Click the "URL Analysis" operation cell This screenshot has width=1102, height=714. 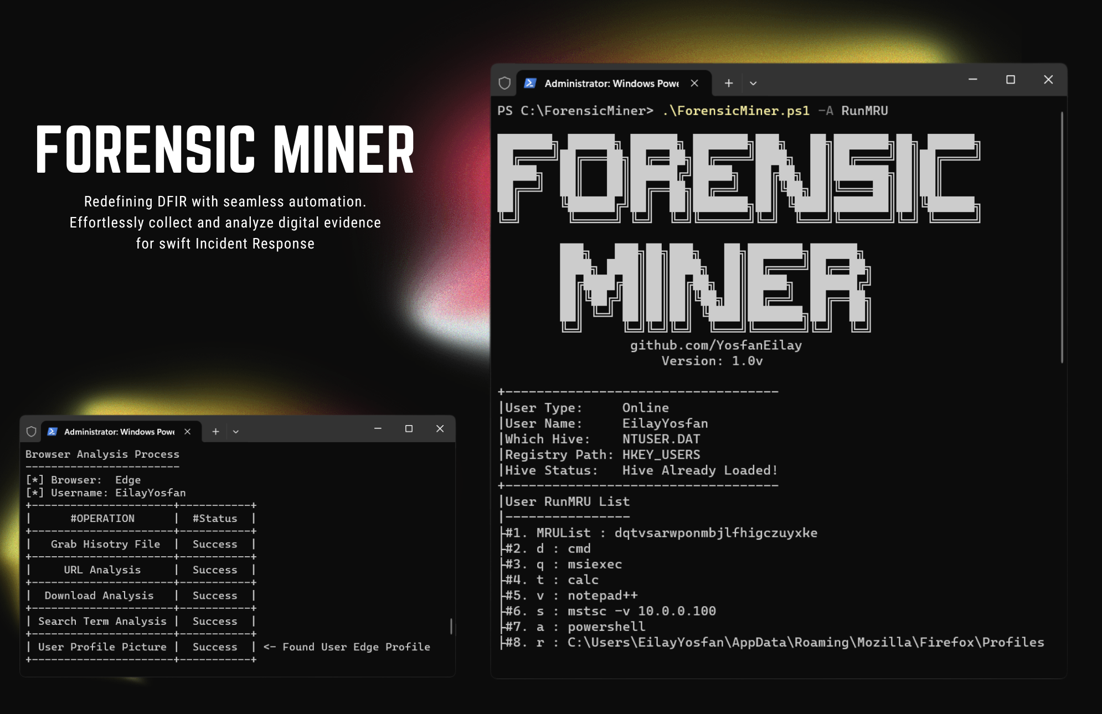102,570
